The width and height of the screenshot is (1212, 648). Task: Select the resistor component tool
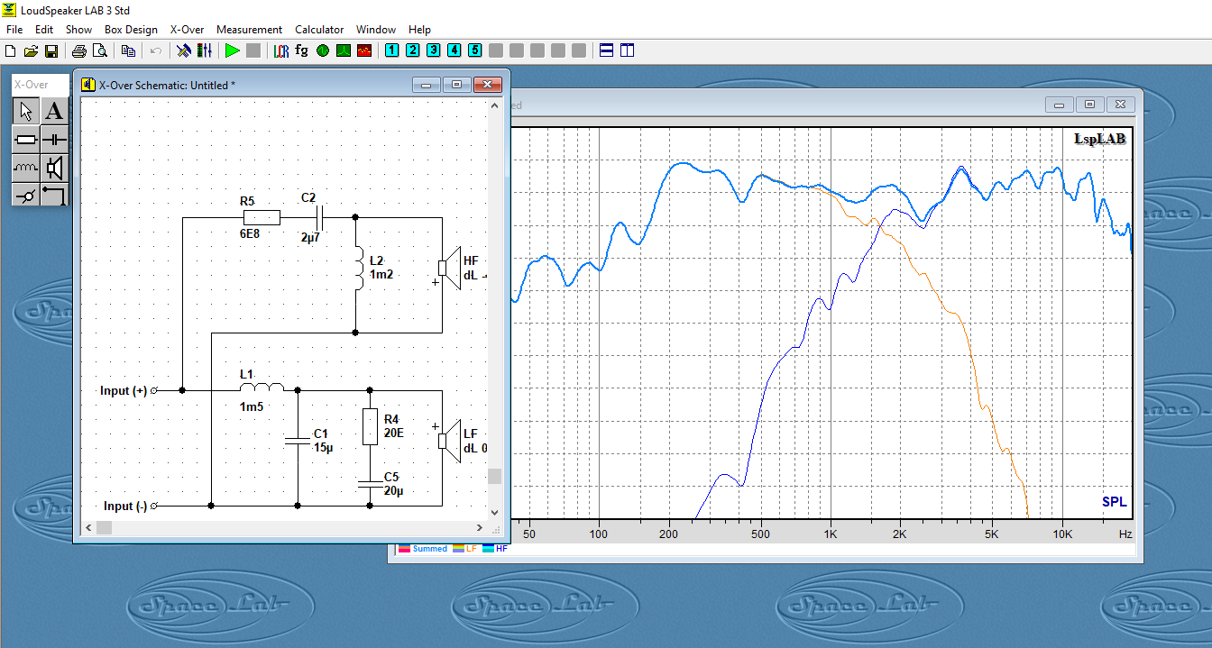click(x=26, y=140)
